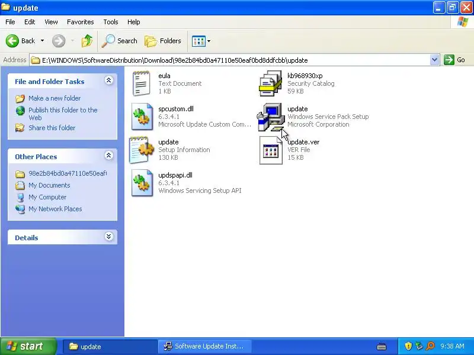The height and width of the screenshot is (355, 474).
Task: Go up one folder level
Action: coord(87,41)
